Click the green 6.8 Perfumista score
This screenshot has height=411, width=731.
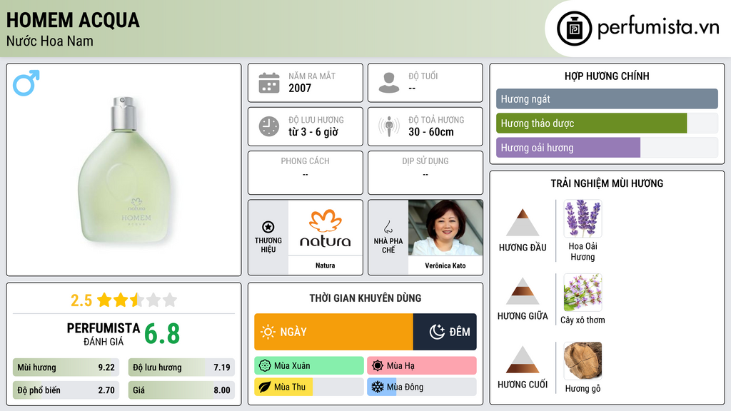pyautogui.click(x=162, y=334)
